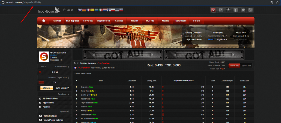Bookmark the page with the browser star icon

(x=277, y=2)
